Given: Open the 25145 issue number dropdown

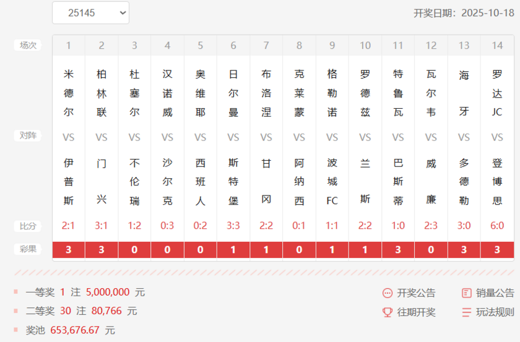Looking at the screenshot, I should (x=90, y=13).
